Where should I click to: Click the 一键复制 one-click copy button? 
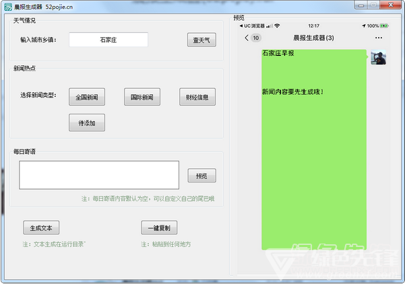pos(159,227)
